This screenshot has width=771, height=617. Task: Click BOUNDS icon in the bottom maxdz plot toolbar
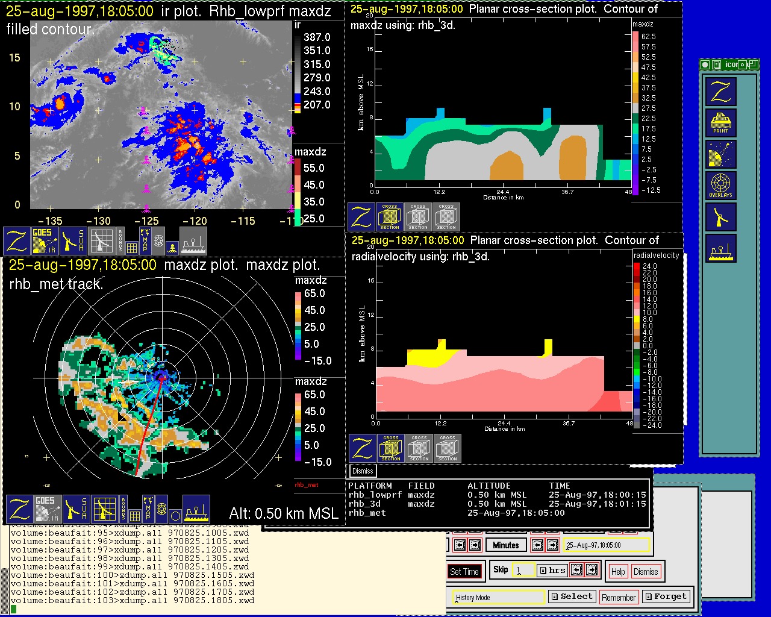pos(123,508)
